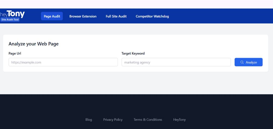View the Privacy Policy link
The height and width of the screenshot is (129, 273).
click(113, 120)
